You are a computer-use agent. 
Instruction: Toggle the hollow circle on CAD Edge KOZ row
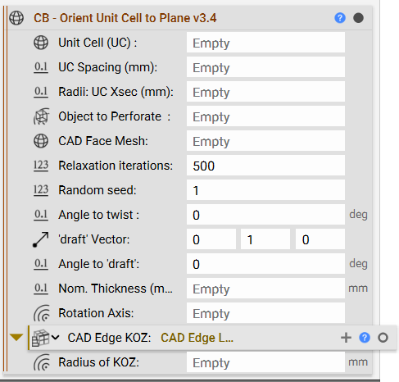pyautogui.click(x=383, y=338)
